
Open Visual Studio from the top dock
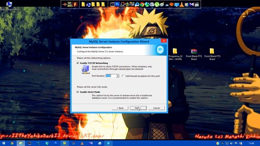tap(191, 4)
